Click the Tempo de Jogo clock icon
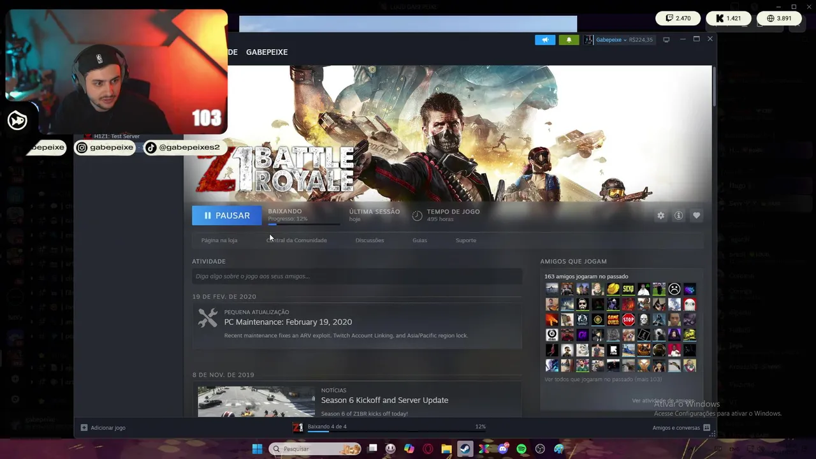This screenshot has width=816, height=459. [417, 215]
